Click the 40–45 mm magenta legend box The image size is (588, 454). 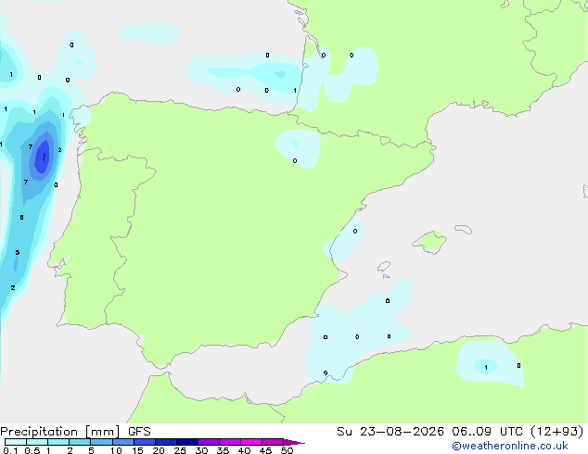point(251,442)
